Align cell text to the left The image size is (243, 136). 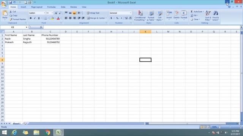click(66, 18)
